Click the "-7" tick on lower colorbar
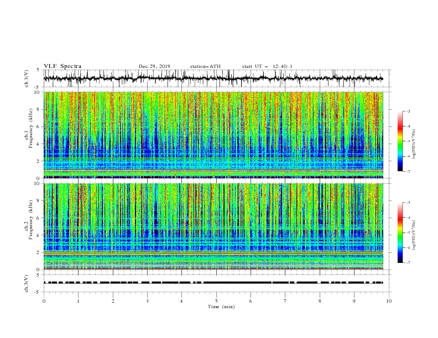This screenshot has height=338, width=438. pos(408,263)
